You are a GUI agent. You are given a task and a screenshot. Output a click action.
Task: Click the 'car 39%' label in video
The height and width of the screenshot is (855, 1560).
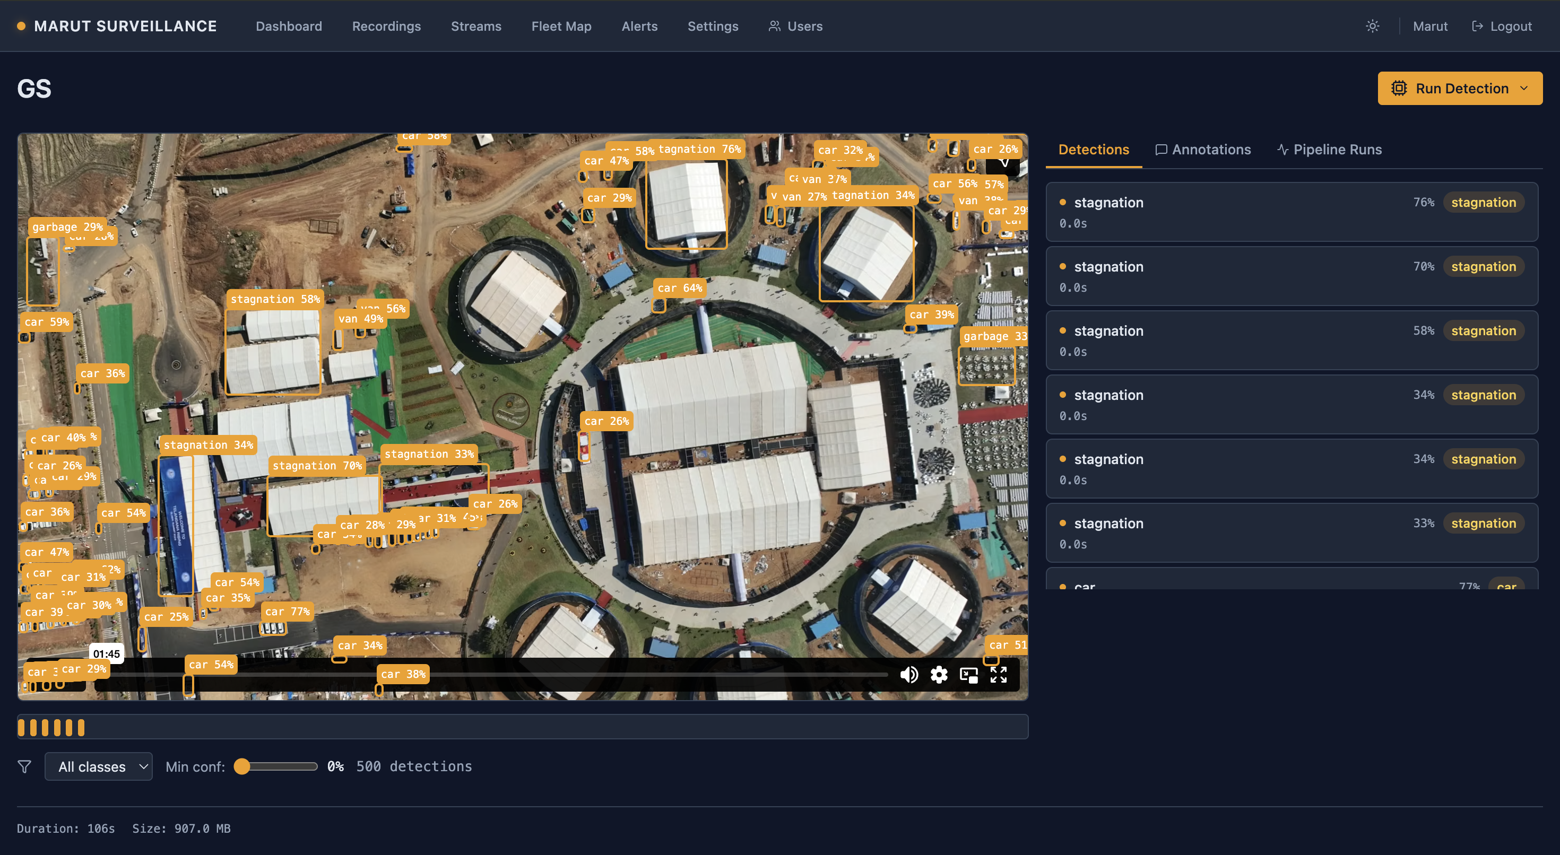pyautogui.click(x=931, y=315)
